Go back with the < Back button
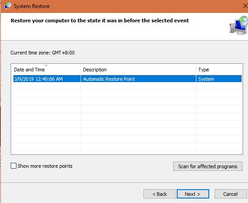 pos(159,194)
